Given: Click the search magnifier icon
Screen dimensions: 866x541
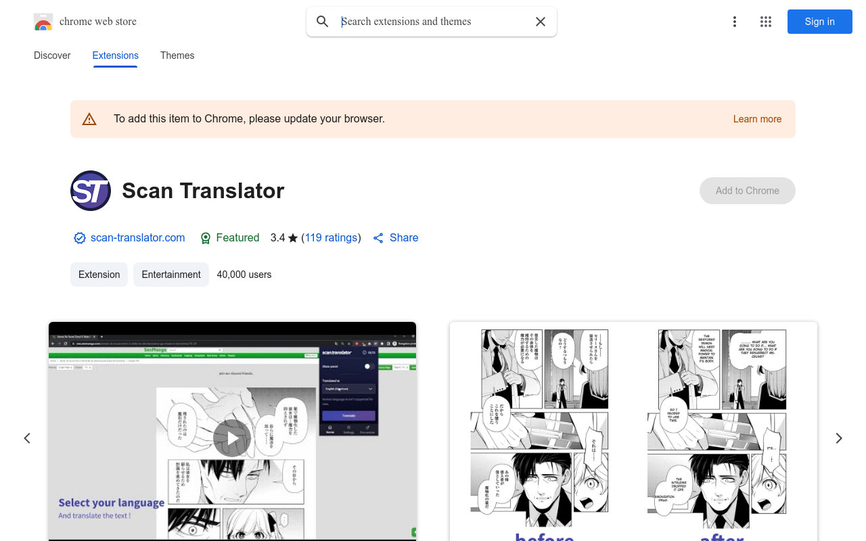Looking at the screenshot, I should pyautogui.click(x=323, y=22).
